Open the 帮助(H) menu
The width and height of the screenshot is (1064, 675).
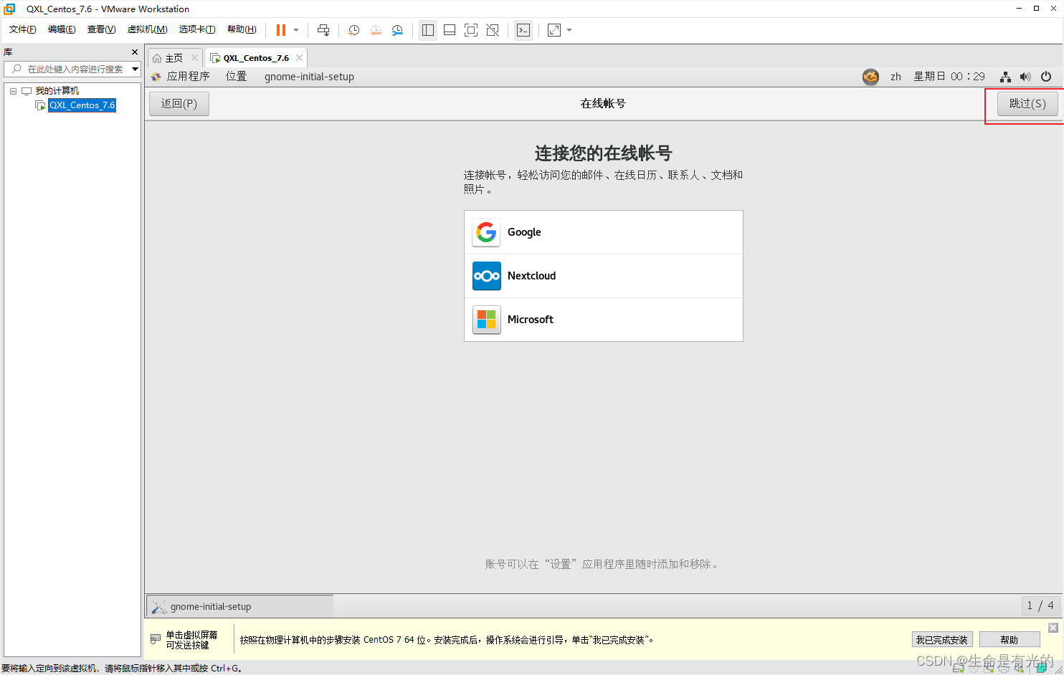[242, 29]
